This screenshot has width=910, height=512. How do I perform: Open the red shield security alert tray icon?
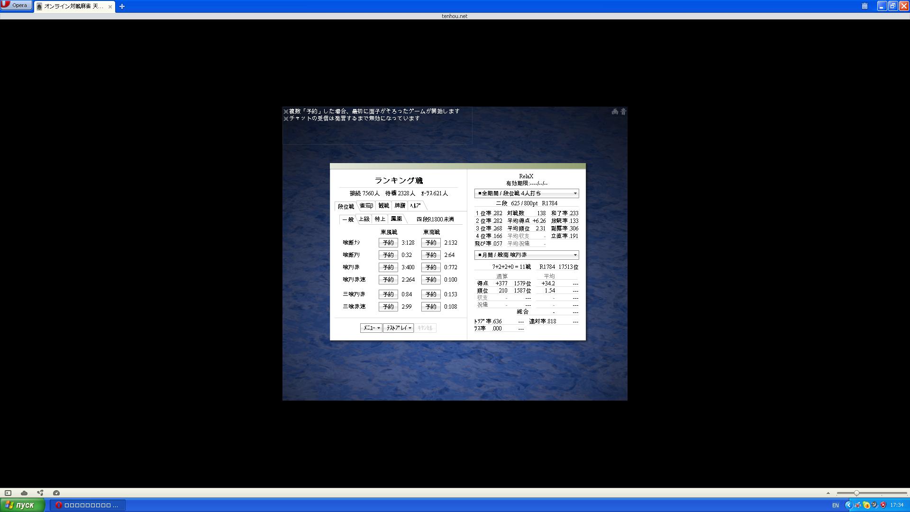click(883, 505)
